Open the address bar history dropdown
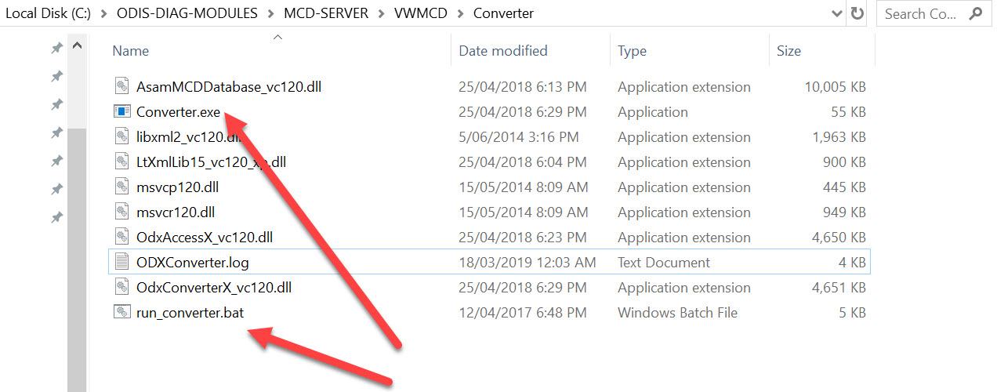The width and height of the screenshot is (997, 392). [836, 13]
